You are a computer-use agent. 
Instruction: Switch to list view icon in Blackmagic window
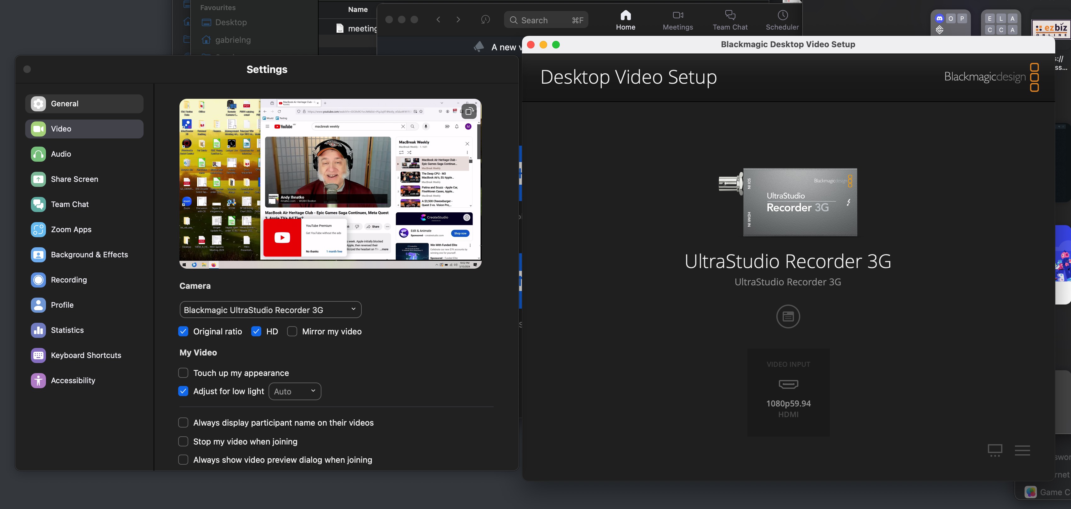click(1022, 450)
